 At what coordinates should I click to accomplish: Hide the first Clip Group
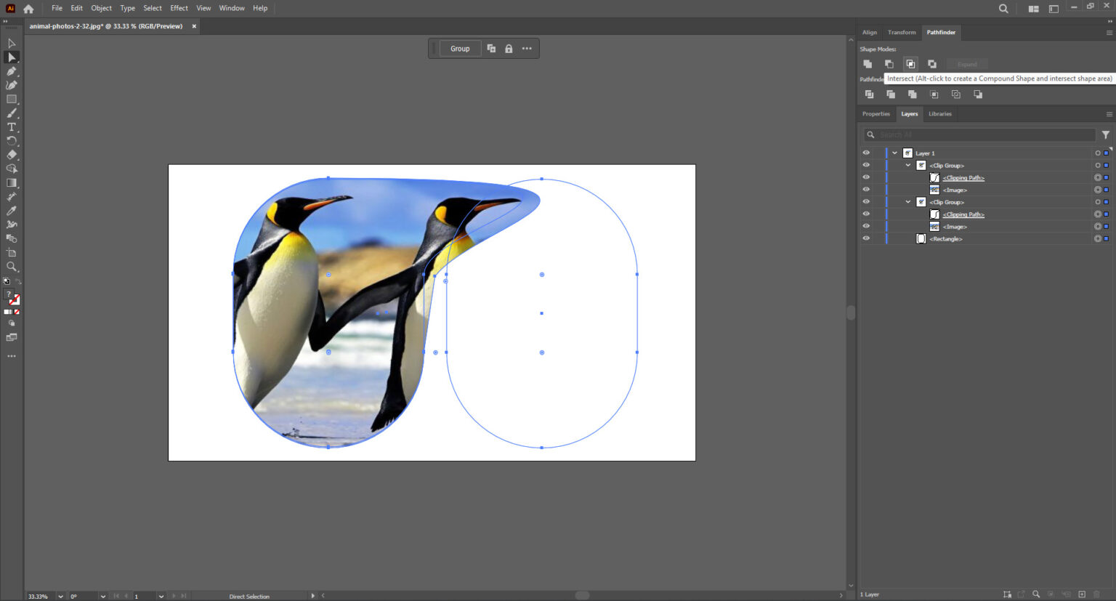pyautogui.click(x=866, y=165)
